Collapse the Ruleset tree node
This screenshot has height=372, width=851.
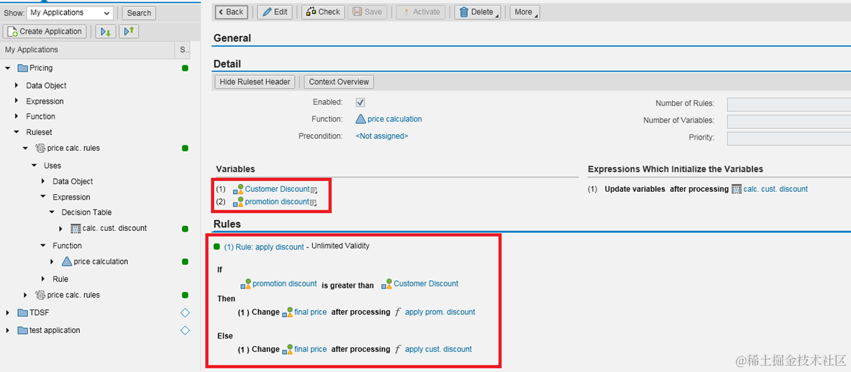coord(17,132)
